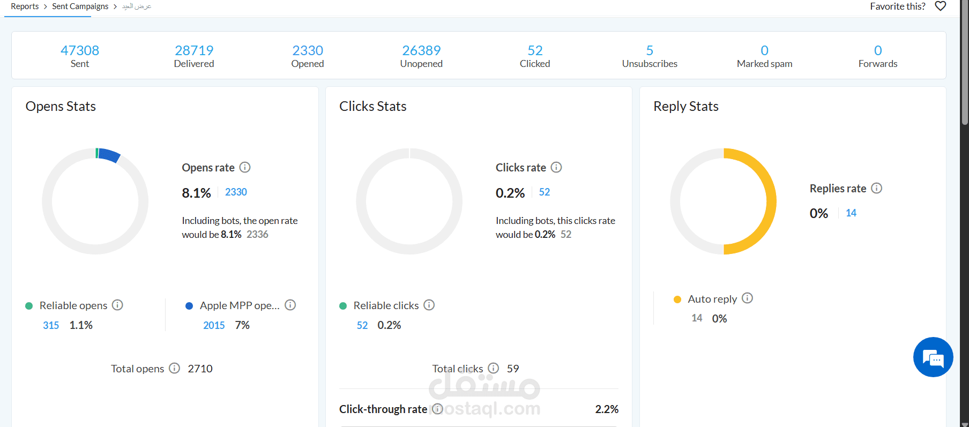Click the 2.2% click-through rate value
Image resolution: width=969 pixels, height=427 pixels.
(x=607, y=409)
